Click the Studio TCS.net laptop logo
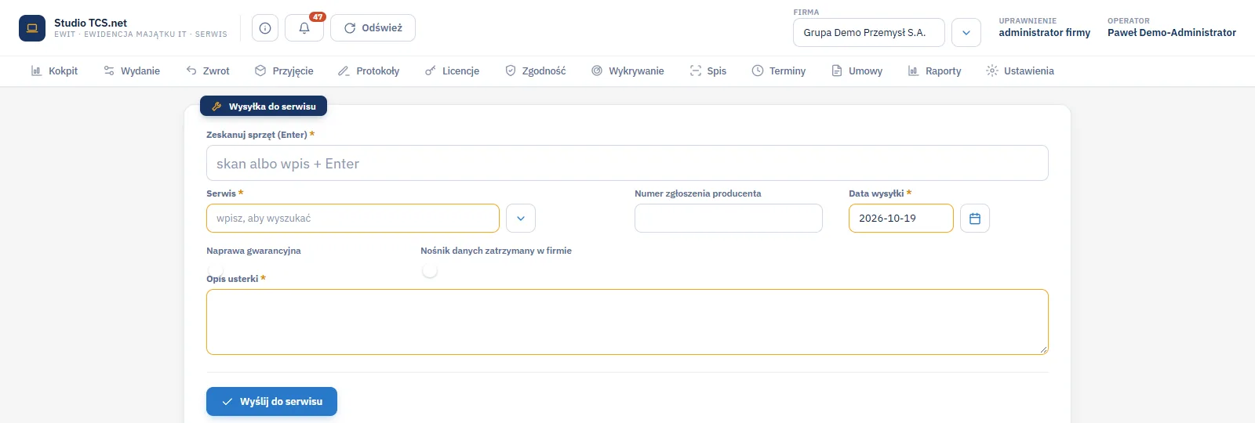 tap(32, 28)
